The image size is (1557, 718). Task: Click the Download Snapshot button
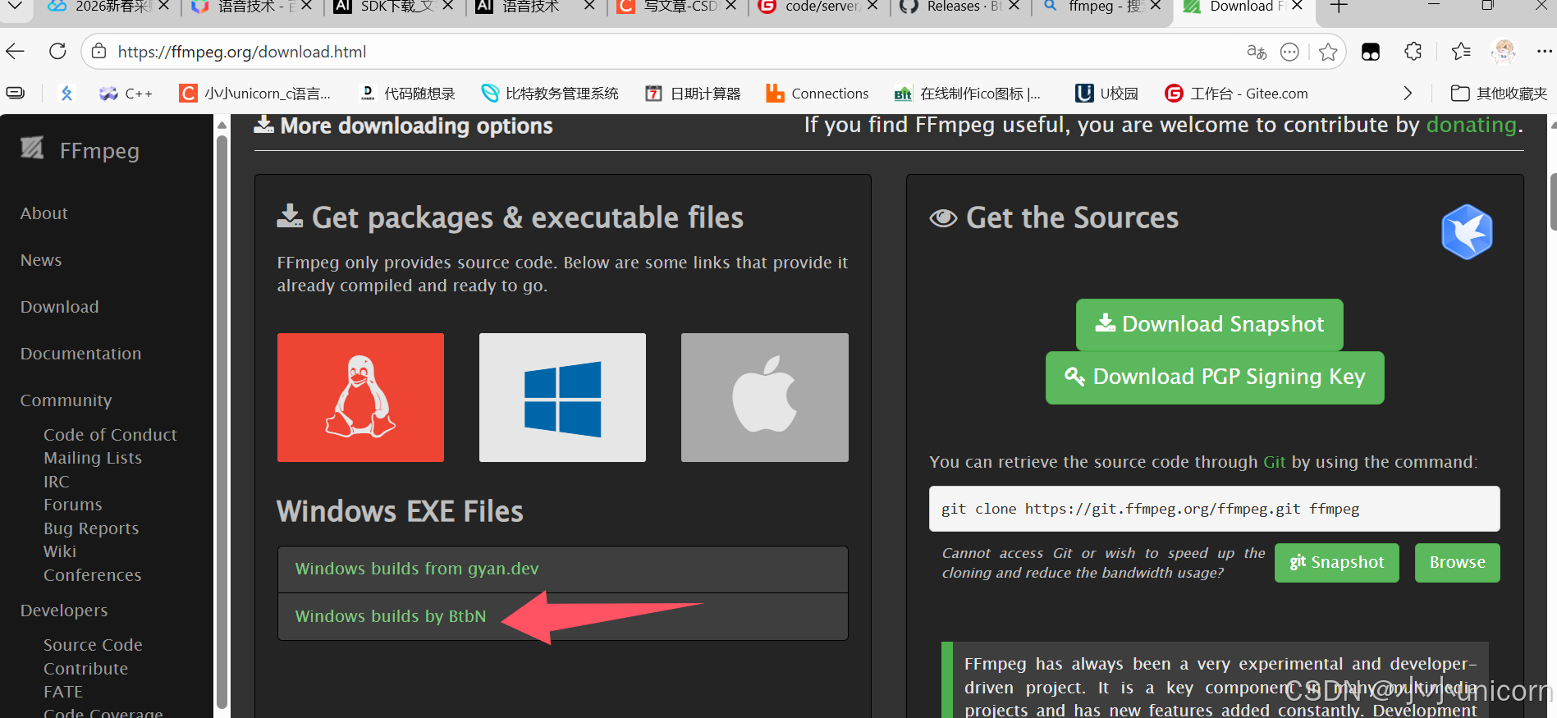click(1209, 324)
